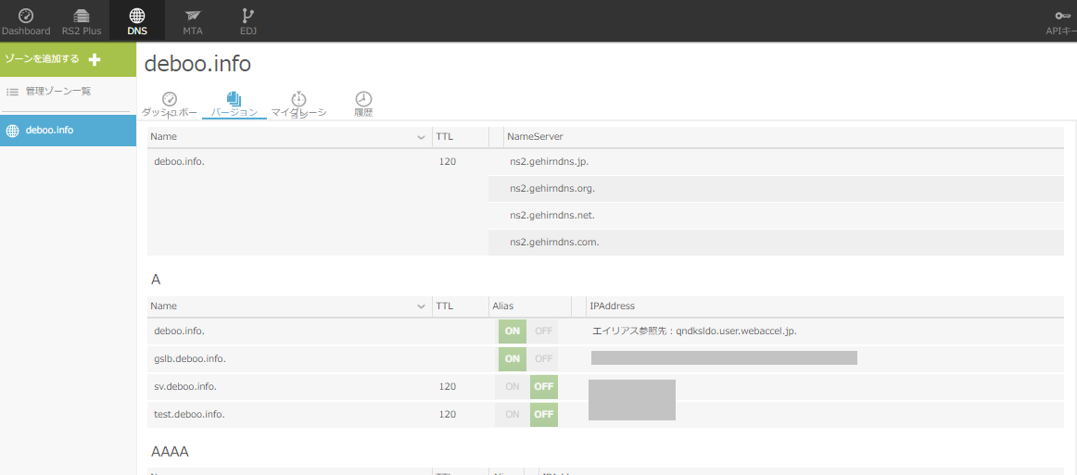Click TTL header in A records table
The image size is (1077, 475).
[444, 306]
